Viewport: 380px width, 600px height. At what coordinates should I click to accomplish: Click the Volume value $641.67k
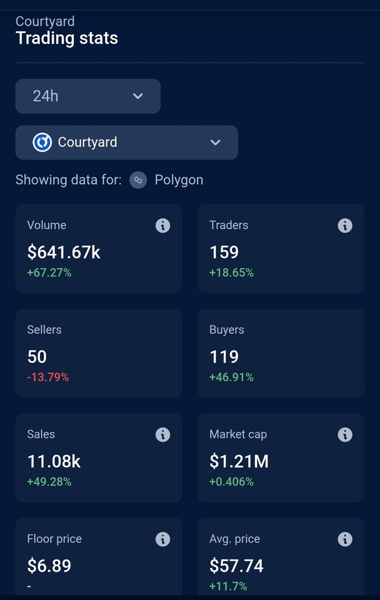coord(64,252)
